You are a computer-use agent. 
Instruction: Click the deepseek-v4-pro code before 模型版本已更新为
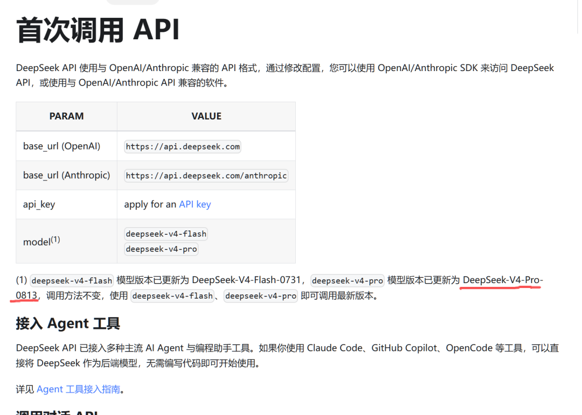pos(348,281)
